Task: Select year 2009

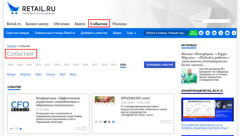Action: (19, 65)
